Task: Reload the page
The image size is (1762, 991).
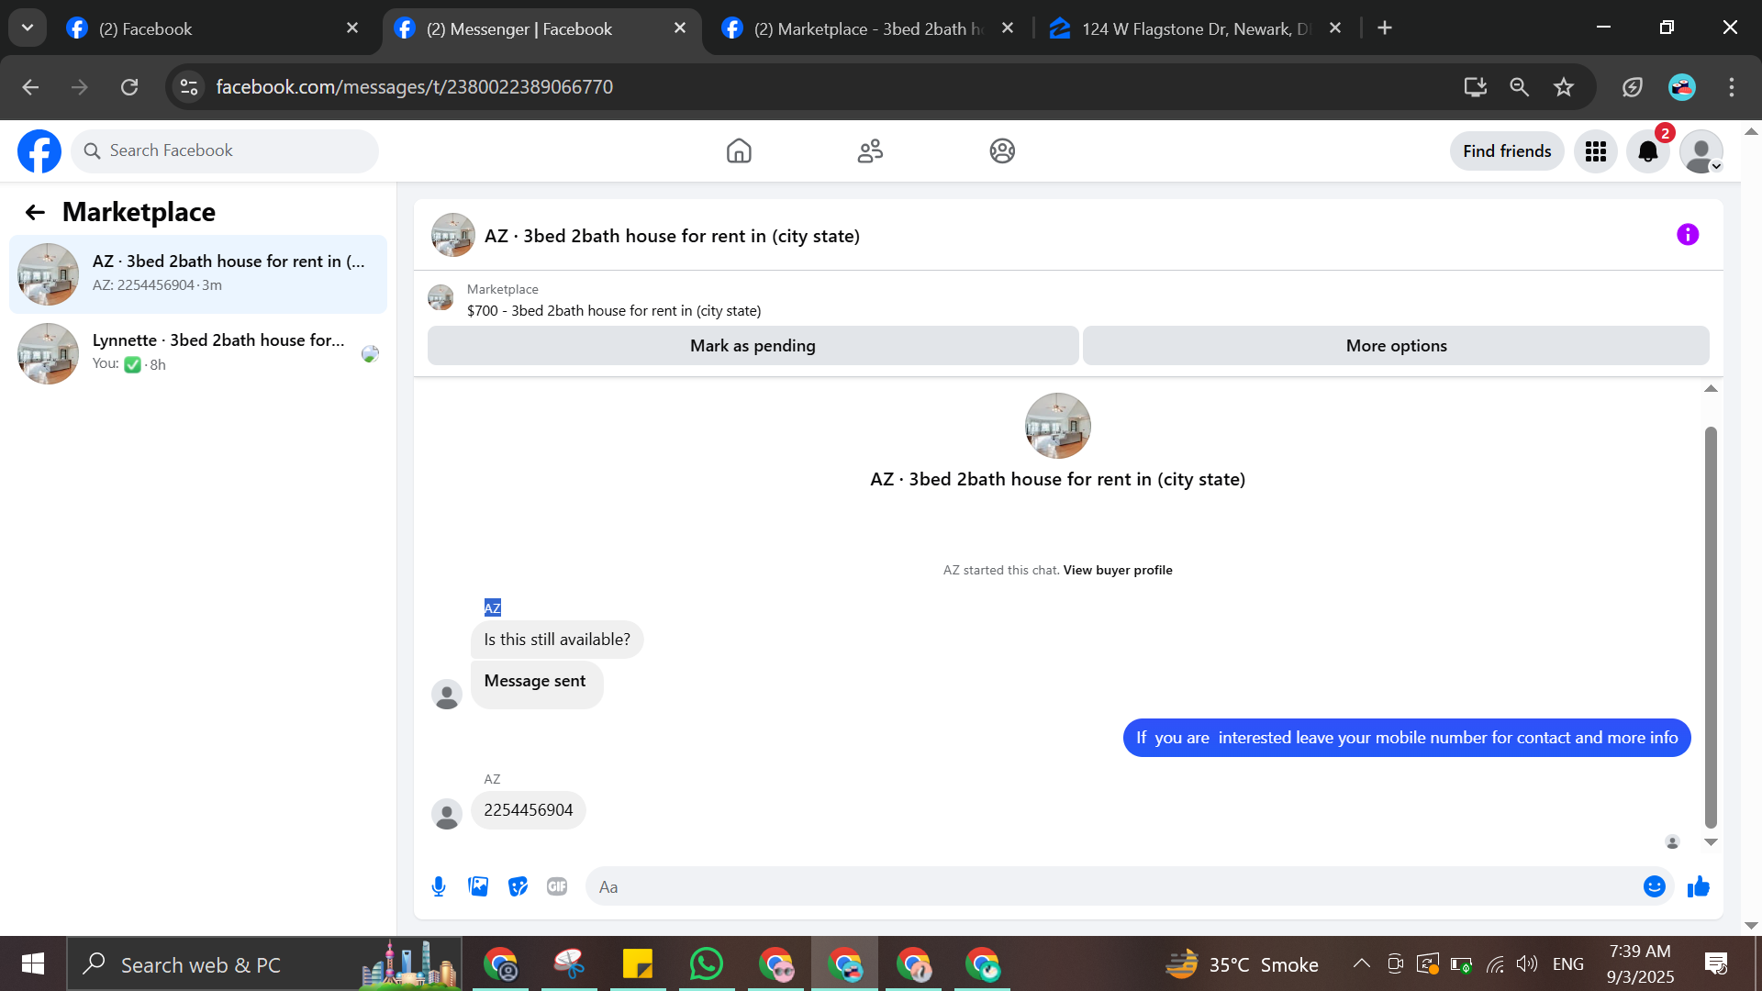Action: click(129, 87)
